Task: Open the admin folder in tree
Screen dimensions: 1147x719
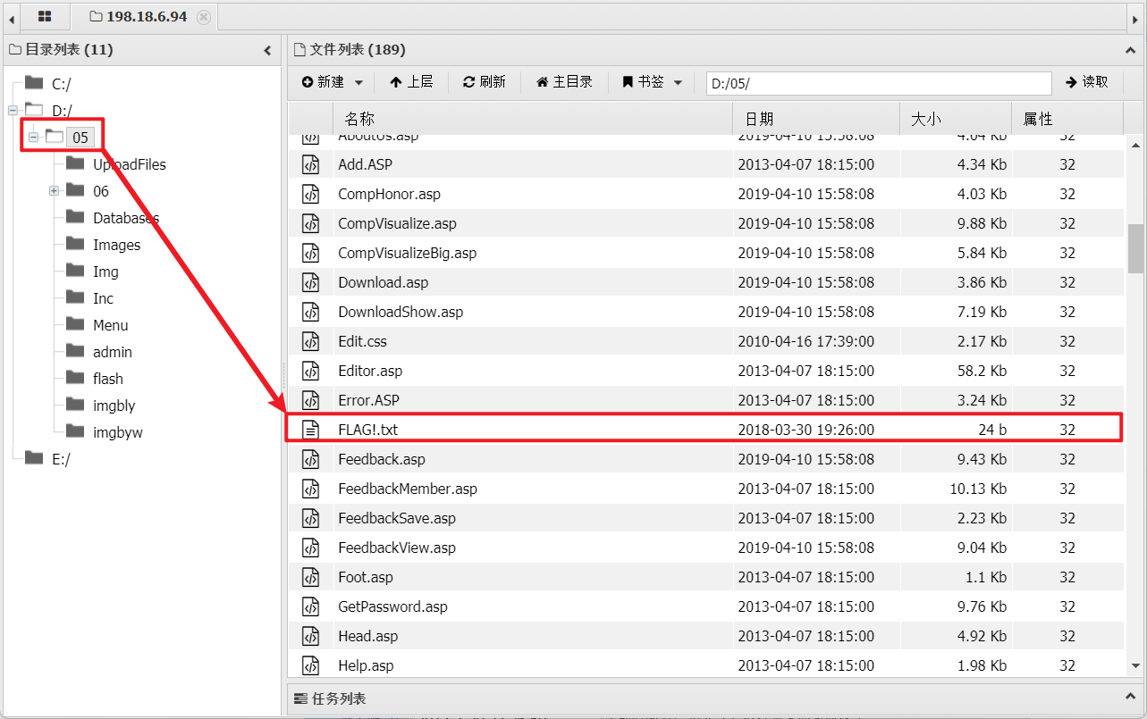Action: pyautogui.click(x=113, y=352)
